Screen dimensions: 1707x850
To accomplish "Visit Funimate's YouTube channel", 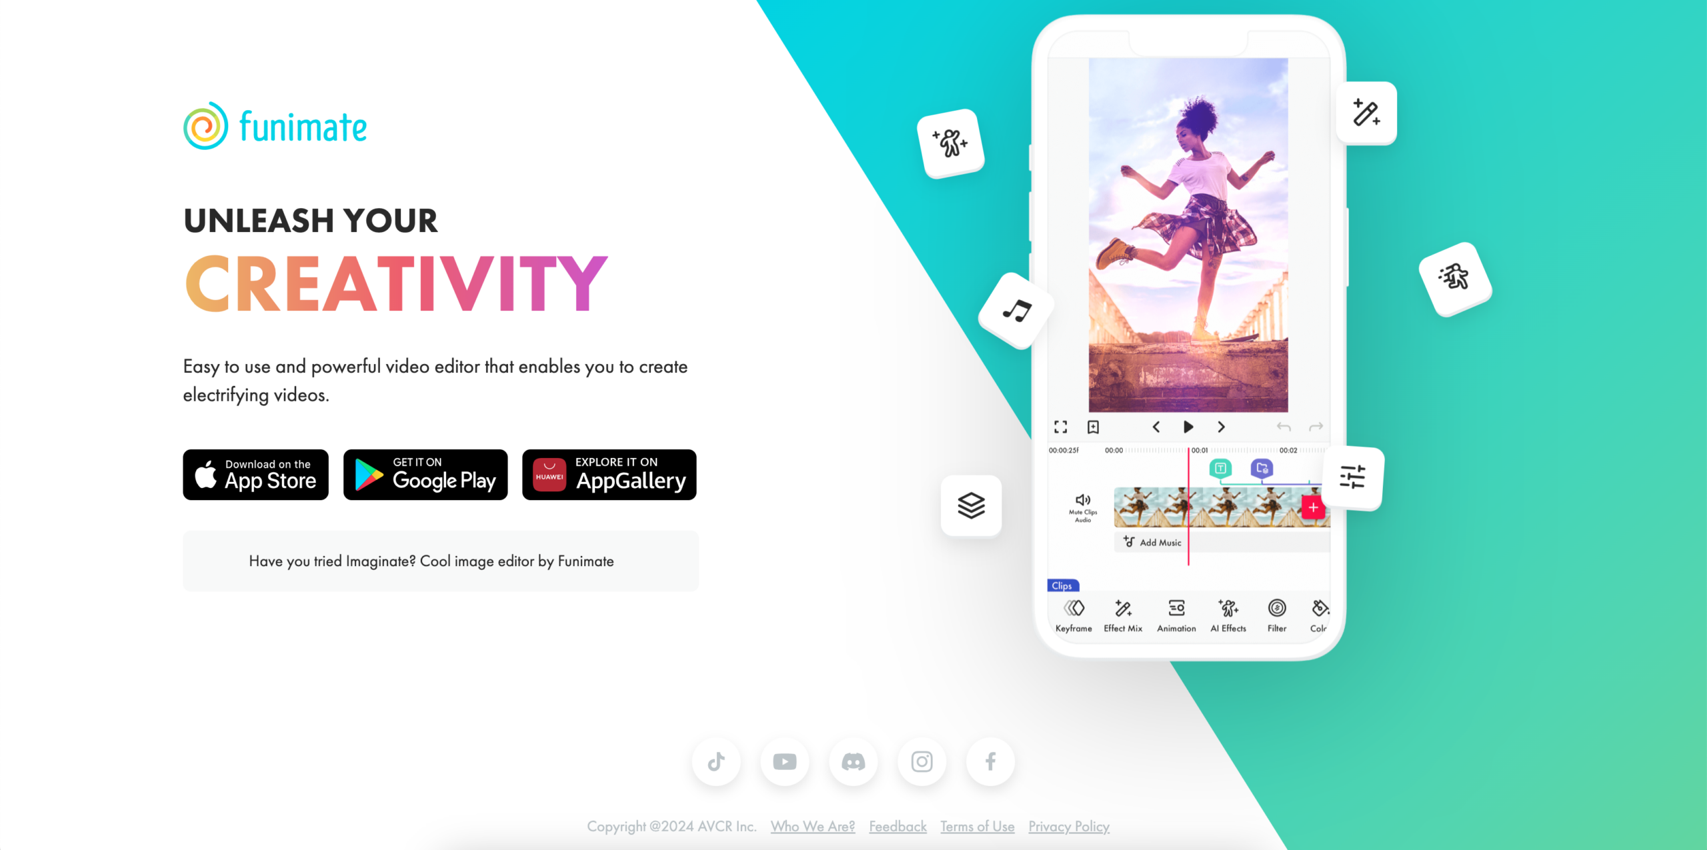I will pos(786,762).
